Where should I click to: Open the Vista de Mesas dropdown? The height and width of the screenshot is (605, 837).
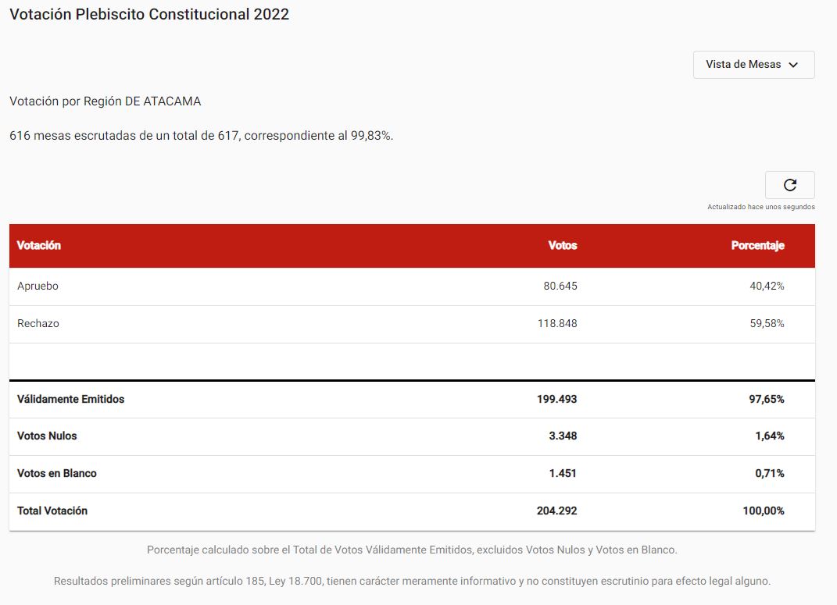[753, 65]
